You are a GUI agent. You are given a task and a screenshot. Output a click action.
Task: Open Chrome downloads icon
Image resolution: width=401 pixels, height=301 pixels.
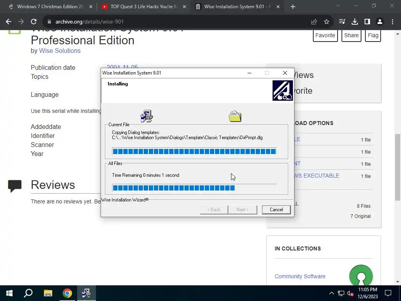tap(355, 22)
